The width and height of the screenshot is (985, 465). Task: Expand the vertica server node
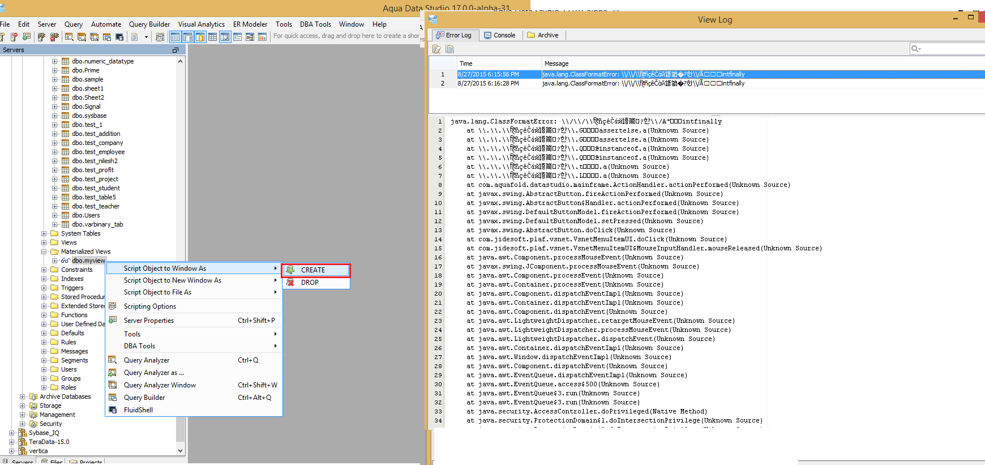coord(12,451)
